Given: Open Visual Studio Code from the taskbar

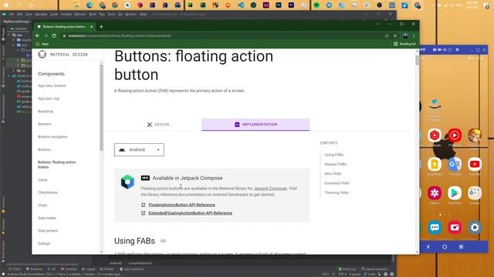Looking at the screenshot, I should pyautogui.click(x=241, y=5).
